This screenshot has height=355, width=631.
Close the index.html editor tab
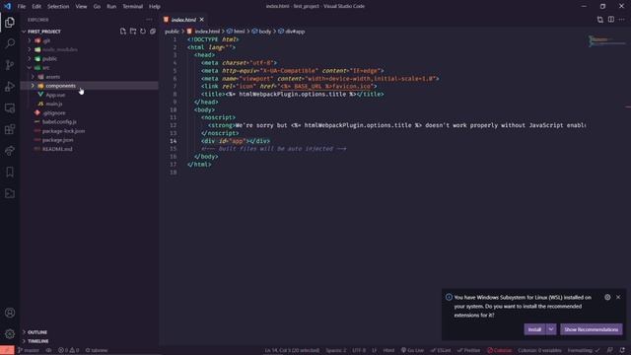(x=201, y=20)
